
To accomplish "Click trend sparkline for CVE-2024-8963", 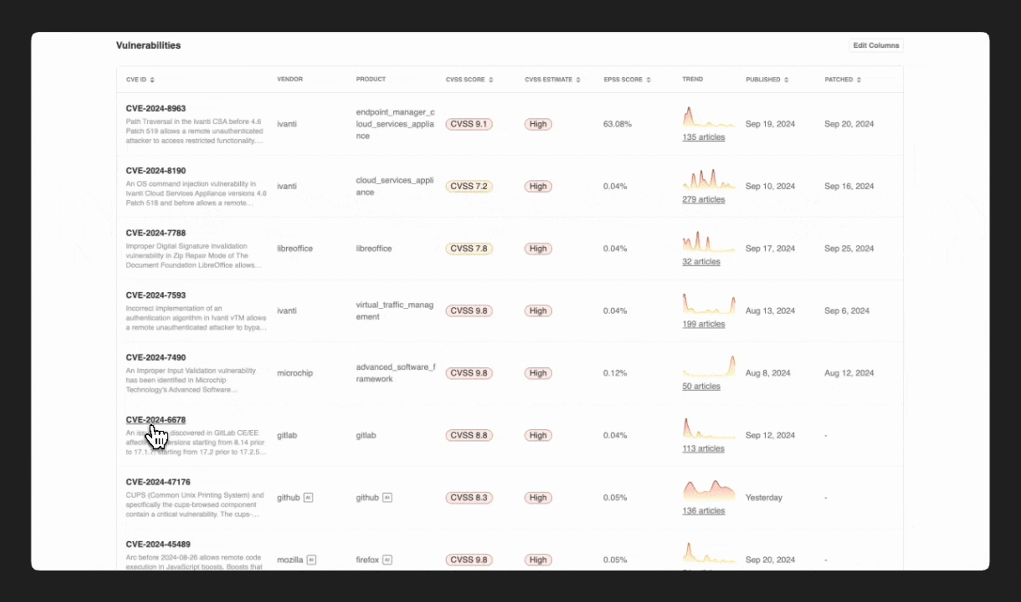I will pyautogui.click(x=708, y=117).
